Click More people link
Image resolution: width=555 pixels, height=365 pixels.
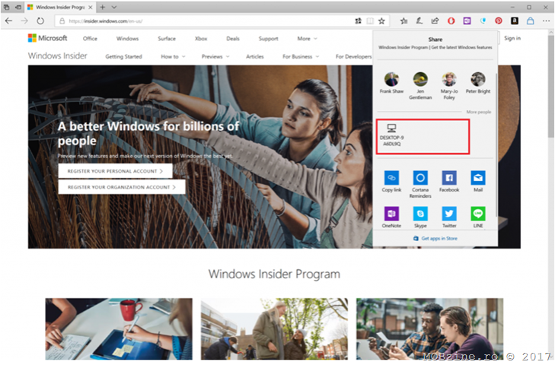point(479,112)
